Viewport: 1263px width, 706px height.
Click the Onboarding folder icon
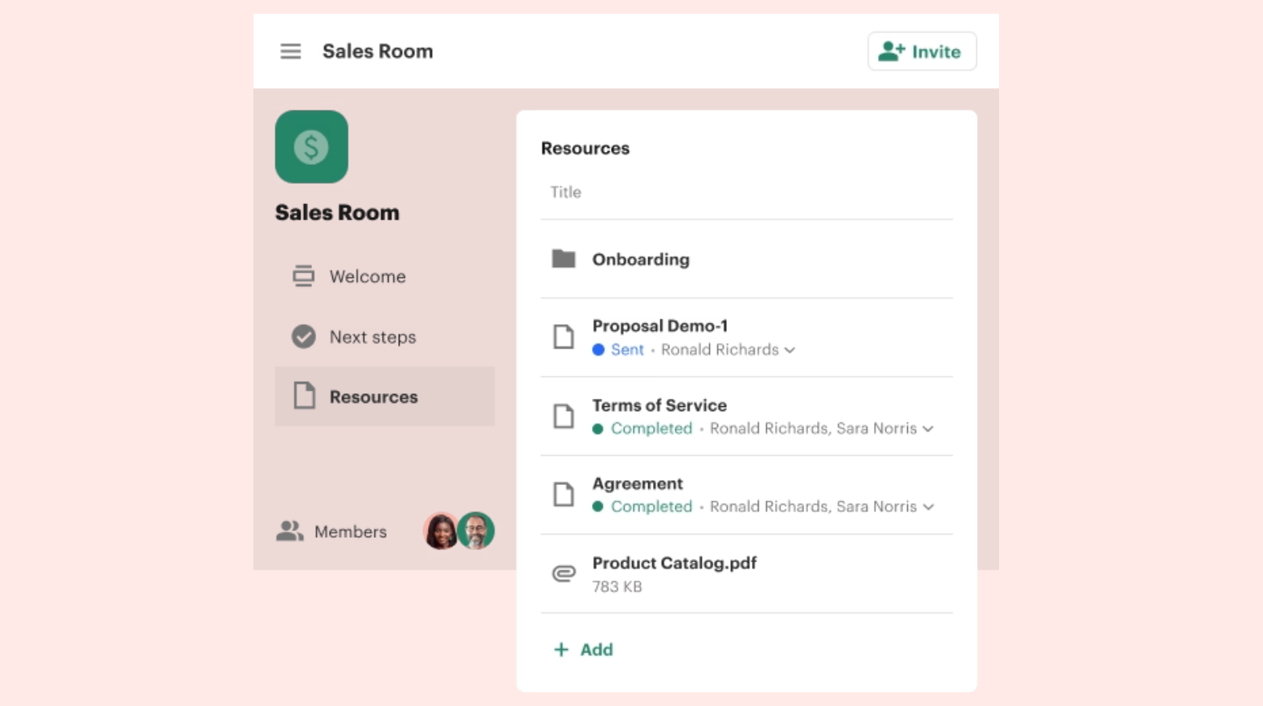point(564,258)
